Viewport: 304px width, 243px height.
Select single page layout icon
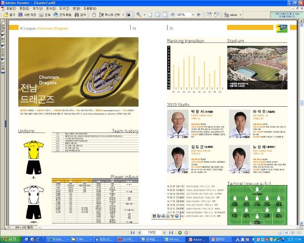pos(280,232)
